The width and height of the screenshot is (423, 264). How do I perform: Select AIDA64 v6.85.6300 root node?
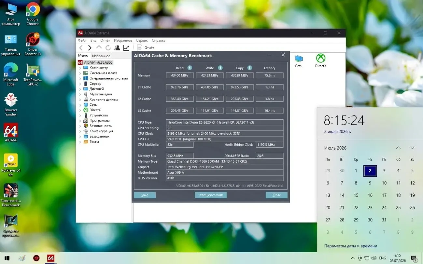95,62
